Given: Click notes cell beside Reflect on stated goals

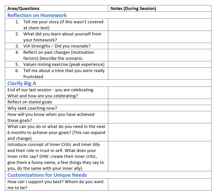Looking at the screenshot, I should point(160,102).
